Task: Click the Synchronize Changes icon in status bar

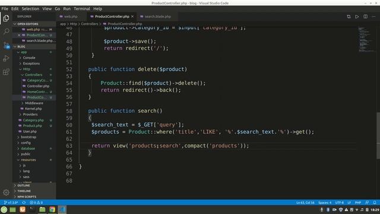Action: pos(24,202)
